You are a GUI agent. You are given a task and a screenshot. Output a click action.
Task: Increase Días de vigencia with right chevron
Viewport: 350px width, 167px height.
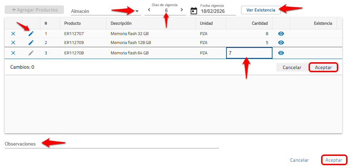click(x=182, y=10)
